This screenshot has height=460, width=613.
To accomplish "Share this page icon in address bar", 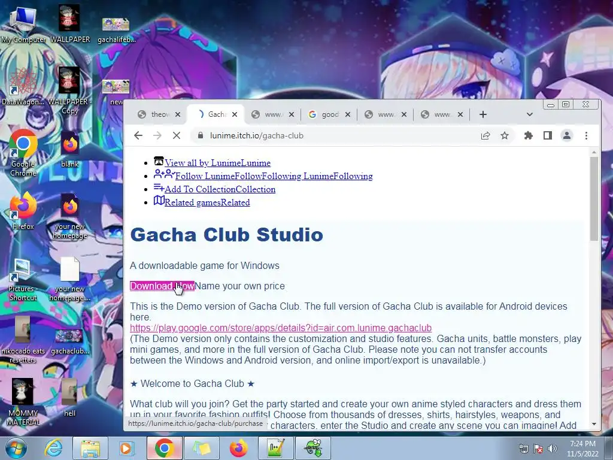I will tap(485, 136).
